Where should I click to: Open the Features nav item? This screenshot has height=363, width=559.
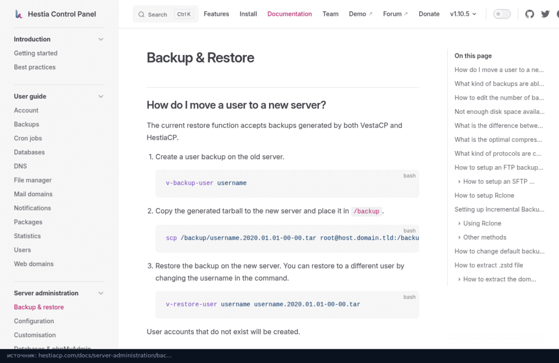click(216, 14)
